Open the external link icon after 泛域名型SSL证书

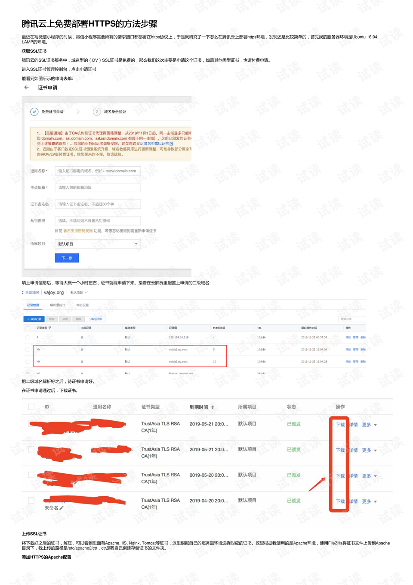(x=171, y=144)
